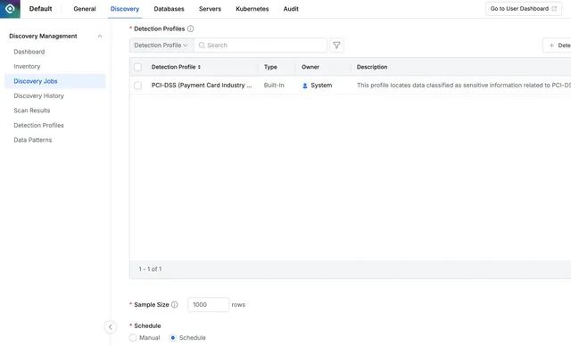Open the Detection Profile search-type dropdown
This screenshot has width=571, height=346.
pyautogui.click(x=161, y=45)
